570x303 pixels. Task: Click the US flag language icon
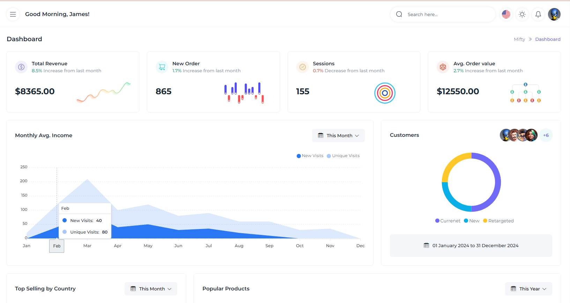506,14
